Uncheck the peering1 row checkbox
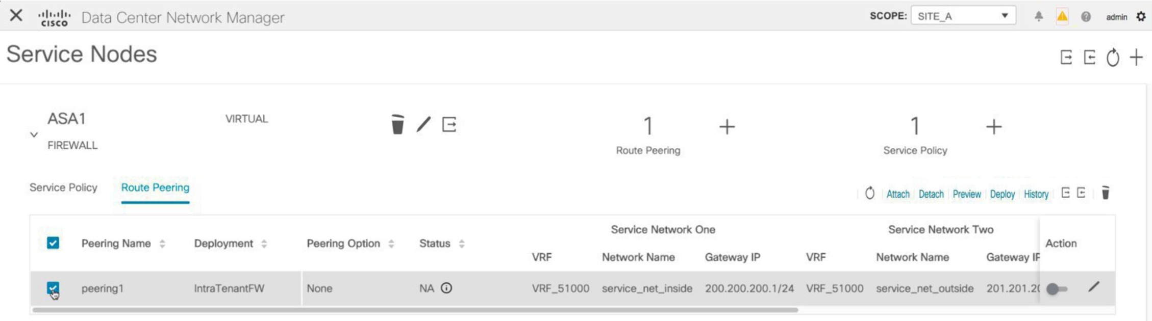Screen dimensions: 1152x321 [53, 288]
